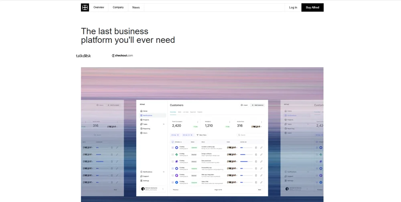This screenshot has height=202, width=401.
Task: Open Total Customers card three-dot menu
Action: click(198, 122)
